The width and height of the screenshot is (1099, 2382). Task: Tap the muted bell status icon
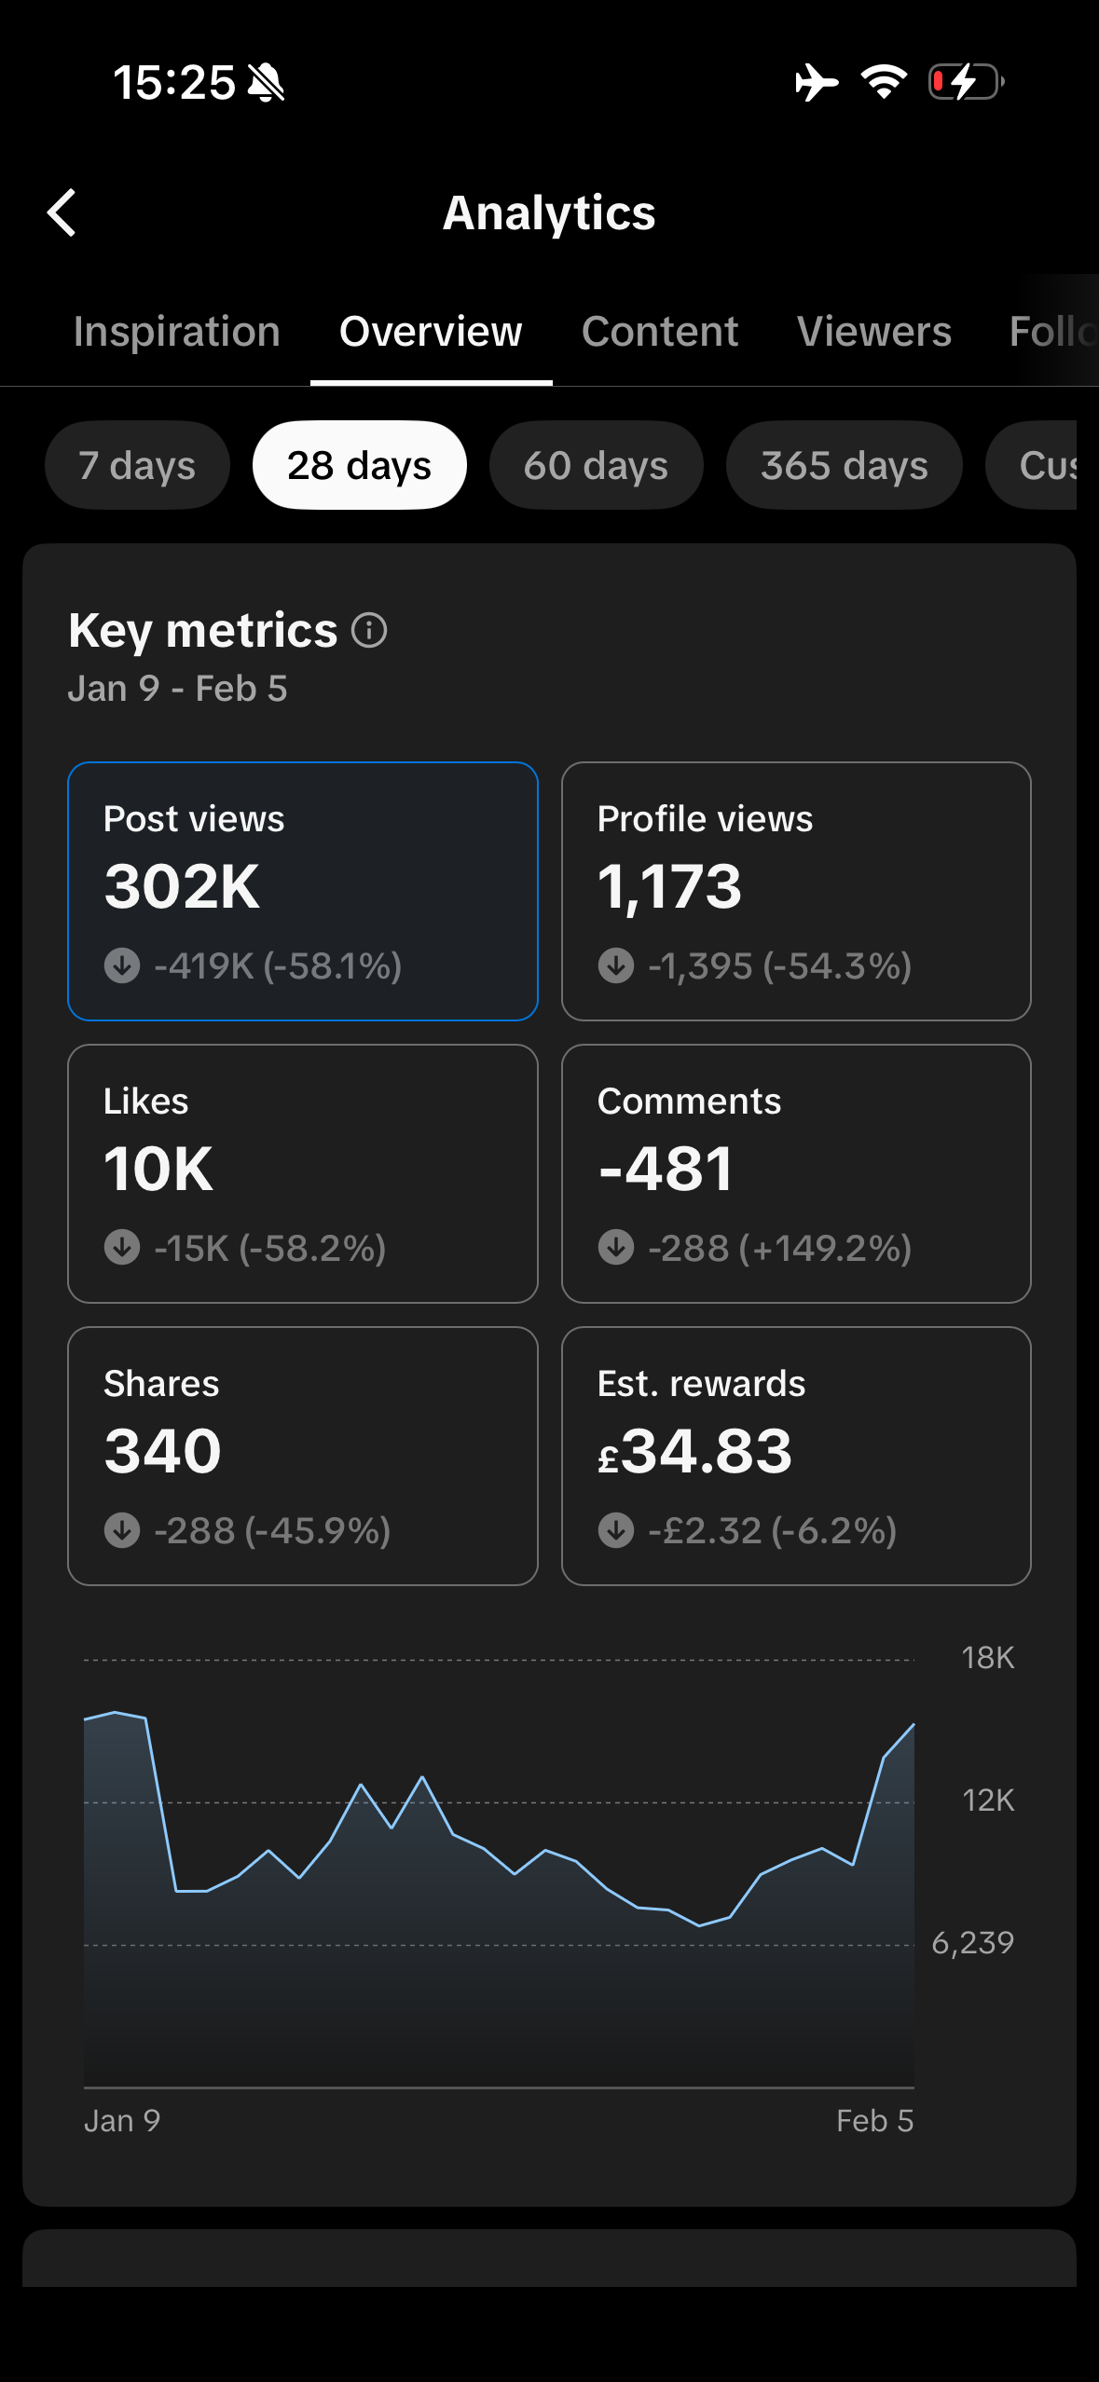click(x=267, y=83)
